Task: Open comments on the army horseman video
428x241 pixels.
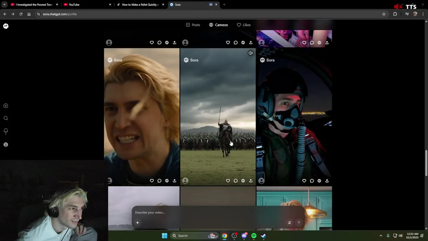Action: [x=236, y=181]
